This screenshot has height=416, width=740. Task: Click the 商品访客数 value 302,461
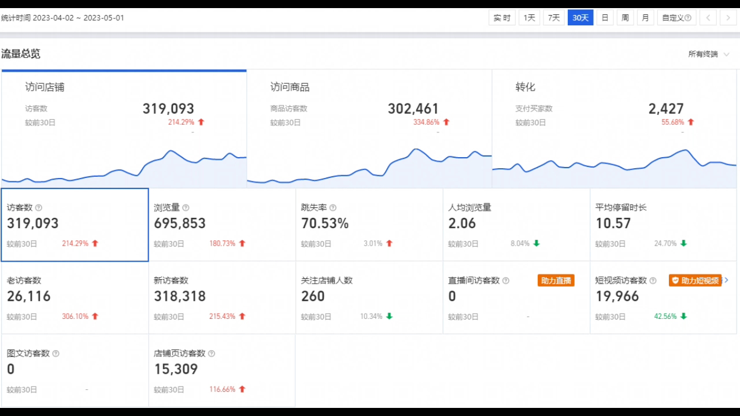pos(413,109)
